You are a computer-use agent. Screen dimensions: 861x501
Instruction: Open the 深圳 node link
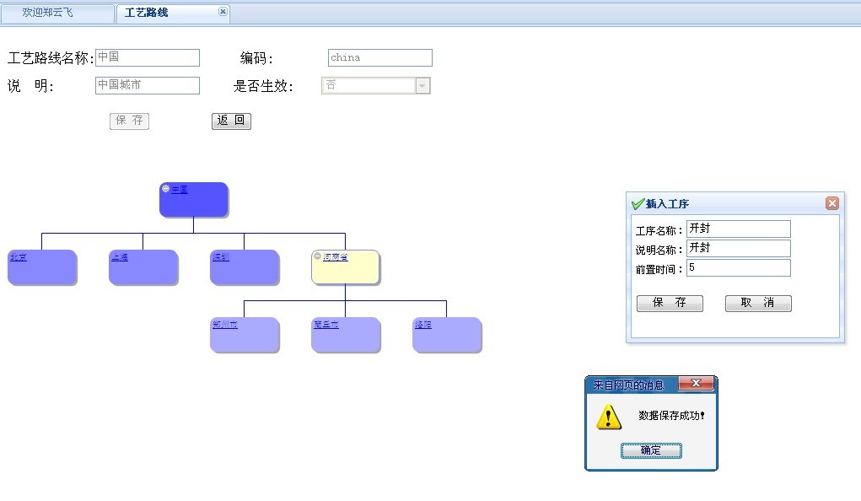[221, 257]
